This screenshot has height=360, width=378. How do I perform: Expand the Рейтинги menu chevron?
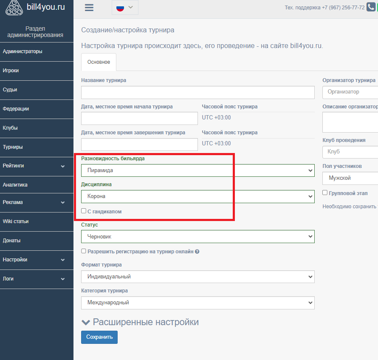63,166
